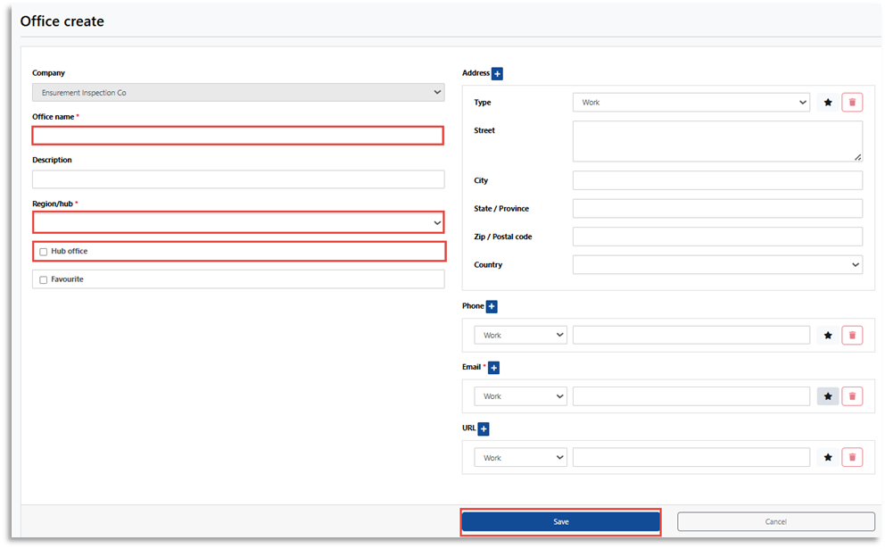Click the Zip / Postal code field
Image resolution: width=885 pixels, height=549 pixels.
717,237
